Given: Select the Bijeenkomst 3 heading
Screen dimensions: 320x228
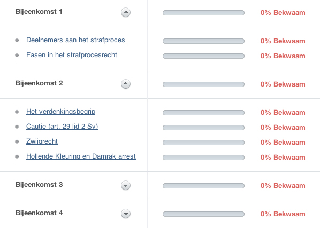Looking at the screenshot, I should click(x=39, y=185).
